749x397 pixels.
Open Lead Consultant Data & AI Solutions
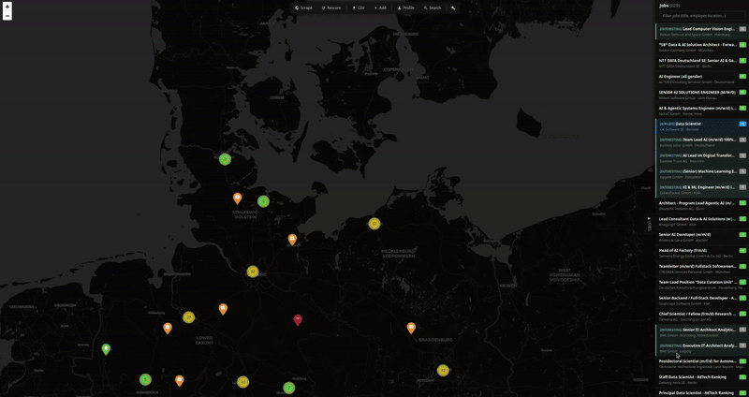coord(701,221)
